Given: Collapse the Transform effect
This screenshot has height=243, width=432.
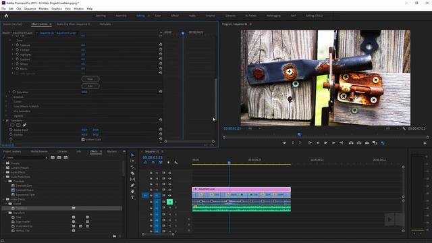Looking at the screenshot, I should pos(3,120).
